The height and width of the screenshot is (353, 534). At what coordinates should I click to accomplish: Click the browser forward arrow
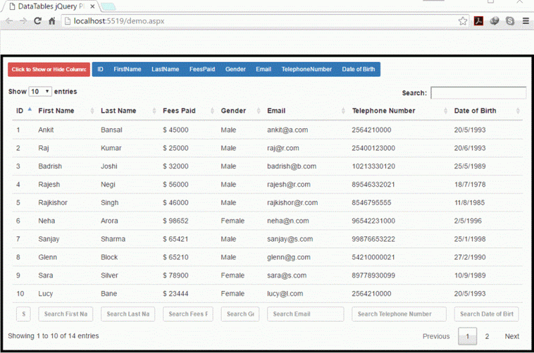pyautogui.click(x=23, y=21)
